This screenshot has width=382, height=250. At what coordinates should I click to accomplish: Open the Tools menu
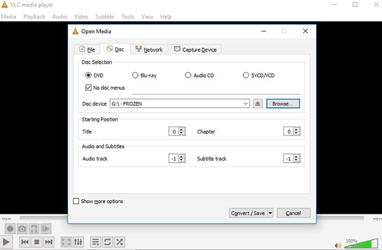pos(128,17)
